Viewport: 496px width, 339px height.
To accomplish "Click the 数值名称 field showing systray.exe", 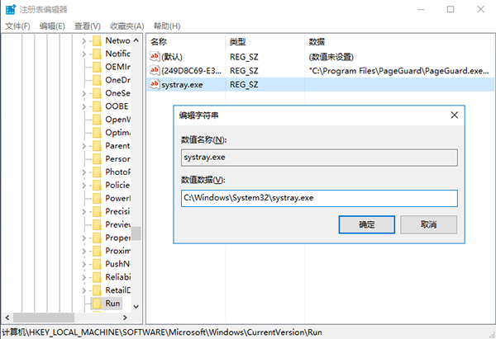I will [319, 158].
